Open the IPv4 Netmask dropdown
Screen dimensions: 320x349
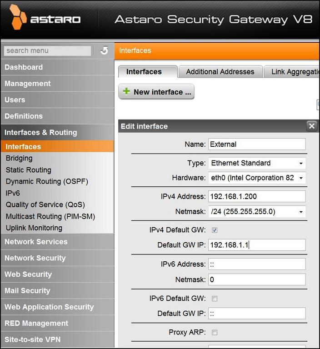pyautogui.click(x=257, y=212)
